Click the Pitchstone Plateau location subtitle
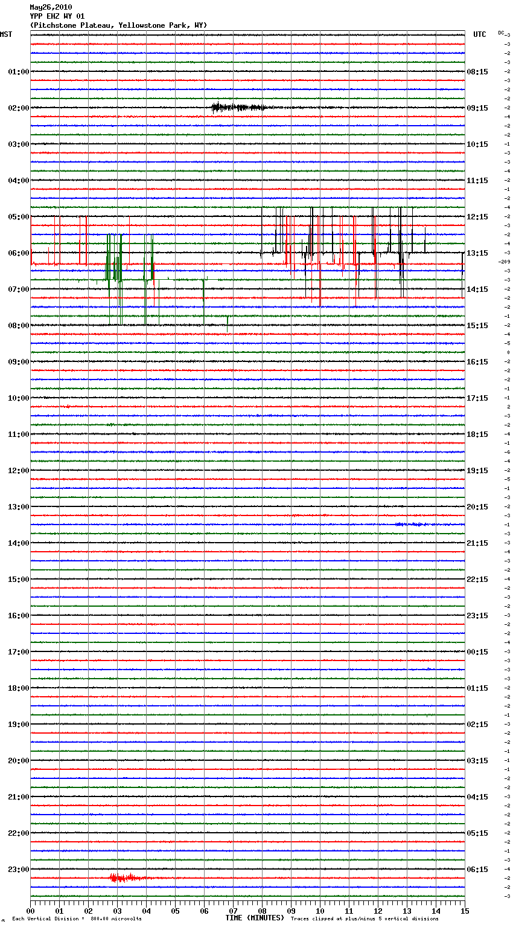Screen dimensions: 513x927 point(118,25)
